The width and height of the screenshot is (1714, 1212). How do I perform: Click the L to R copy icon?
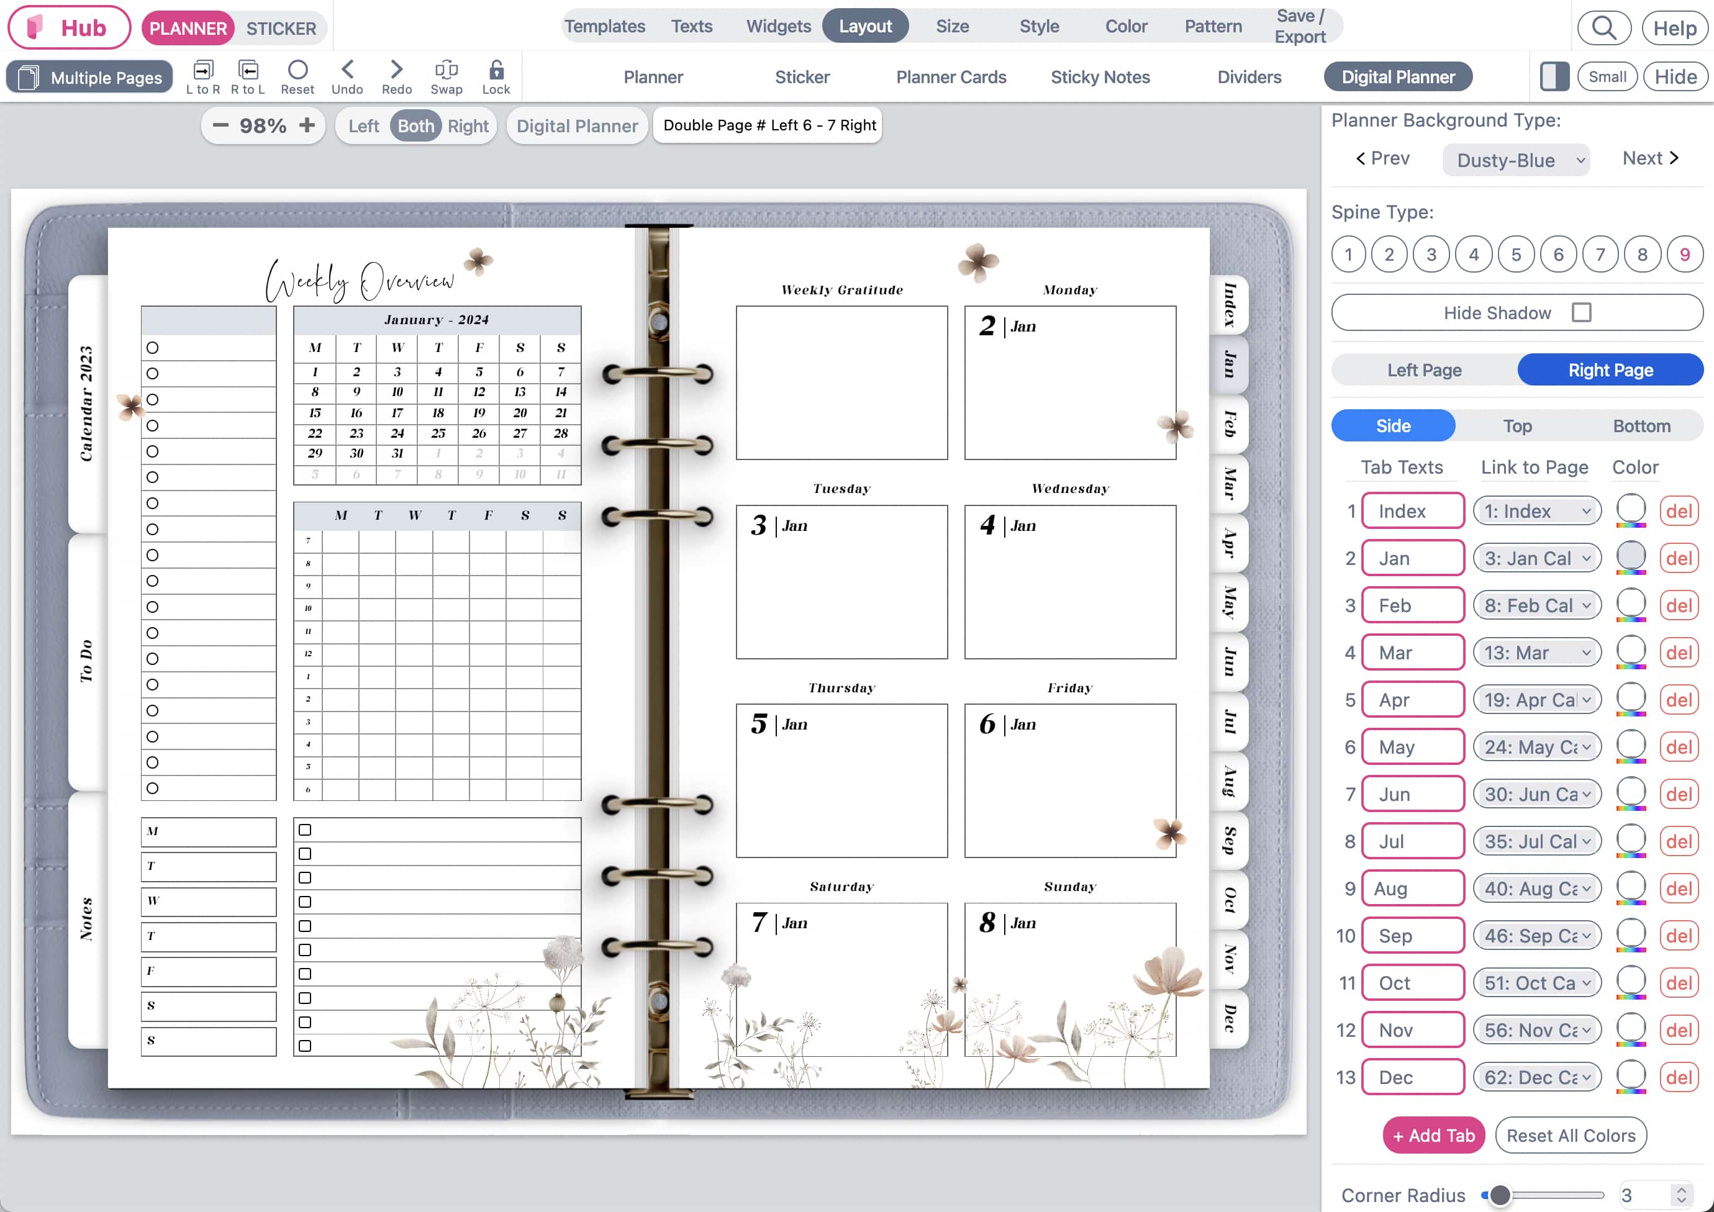203,71
